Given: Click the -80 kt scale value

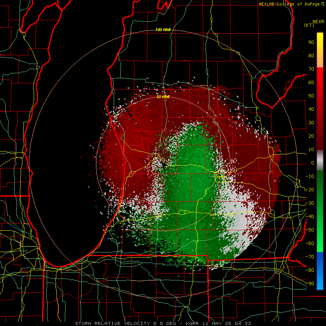Looking at the screenshot, I should coord(310,270).
